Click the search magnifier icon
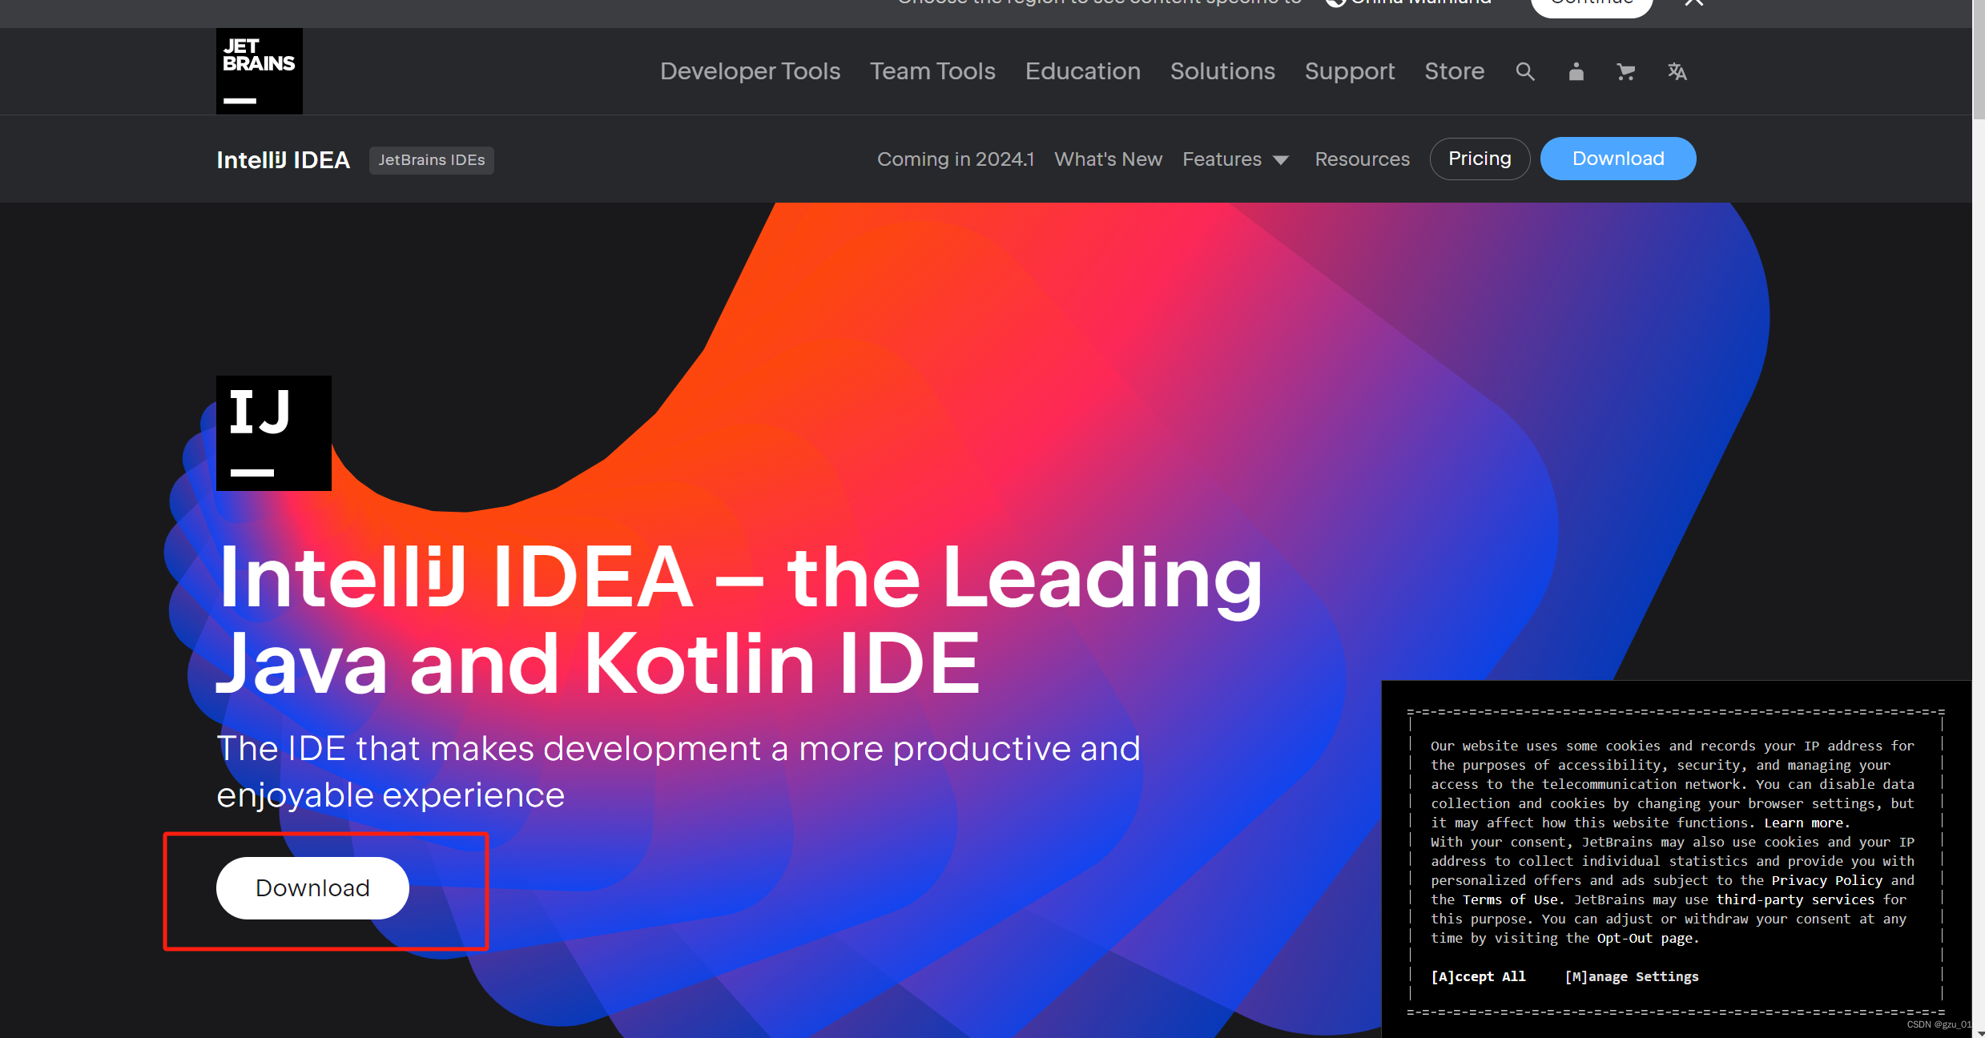This screenshot has width=1985, height=1038. point(1525,72)
